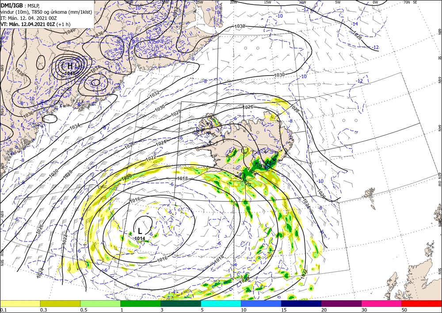Click the high-pressure H symbol over Greenland
The width and height of the screenshot is (442, 313).
pos(70,66)
